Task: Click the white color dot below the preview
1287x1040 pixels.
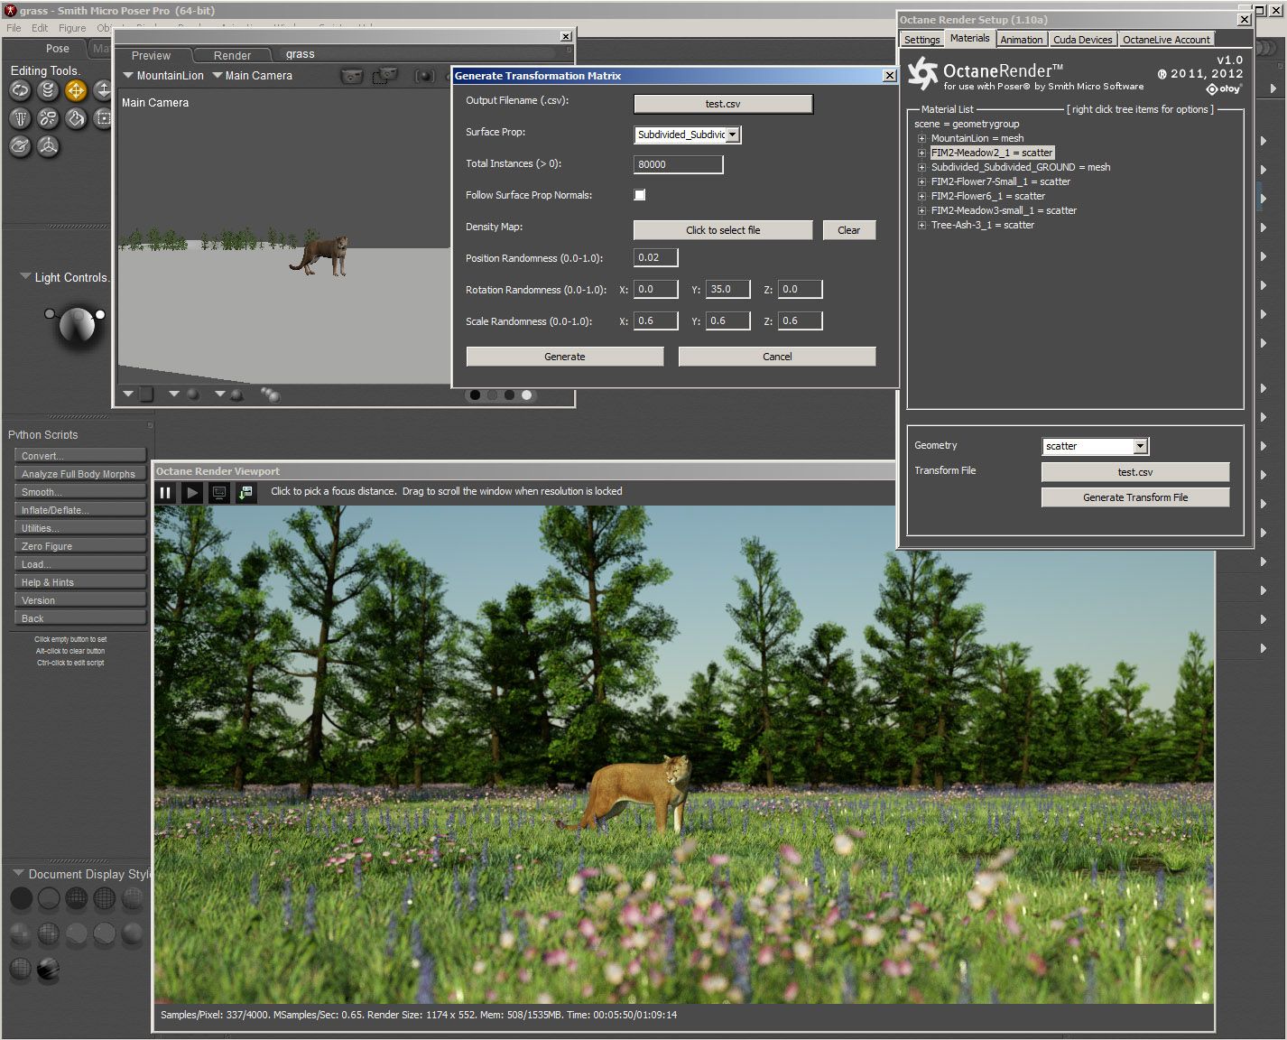Action: click(527, 395)
